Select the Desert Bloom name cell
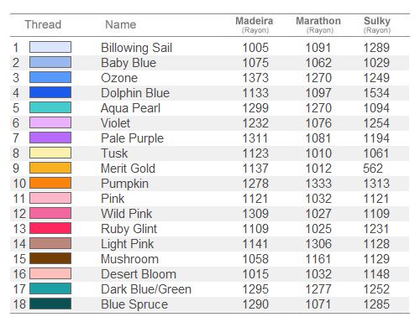 [x=139, y=274]
